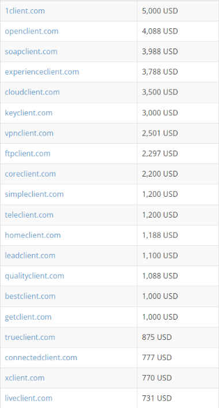Viewport: 219px width, 408px height.
Task: Open leadclient.com listing
Action: coord(30,256)
